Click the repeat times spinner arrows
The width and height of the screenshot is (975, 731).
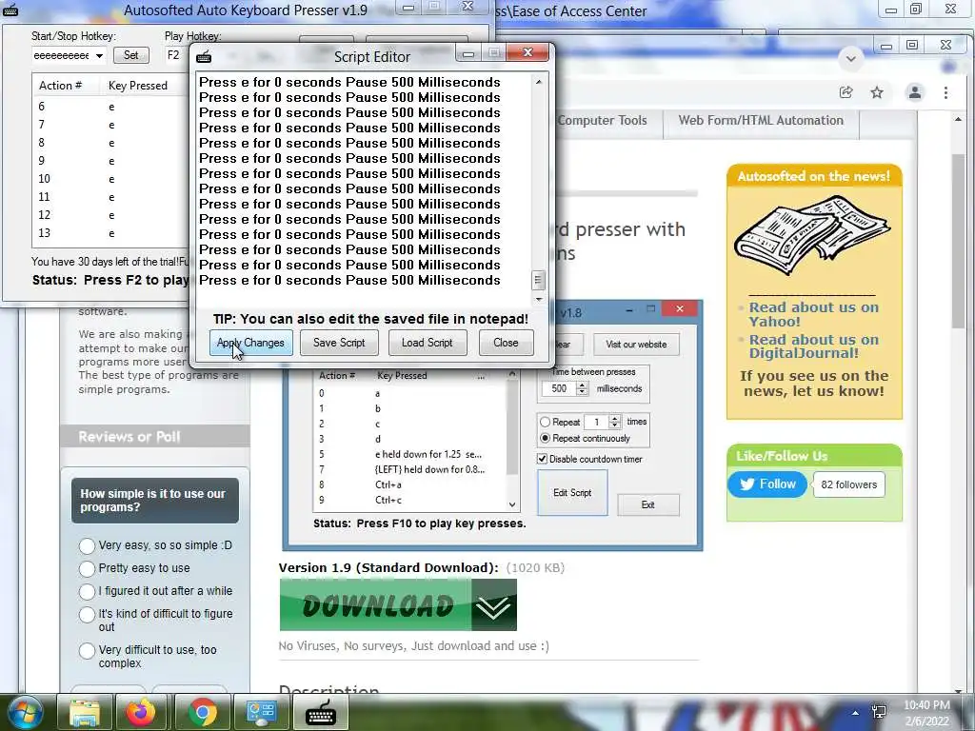tap(614, 422)
